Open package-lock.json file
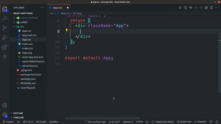221x124 pixels. tap(31, 74)
